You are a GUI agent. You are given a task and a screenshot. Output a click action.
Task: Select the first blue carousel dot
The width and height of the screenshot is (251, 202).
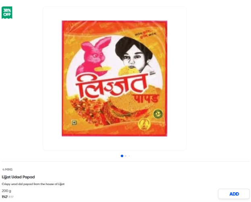[x=122, y=156]
